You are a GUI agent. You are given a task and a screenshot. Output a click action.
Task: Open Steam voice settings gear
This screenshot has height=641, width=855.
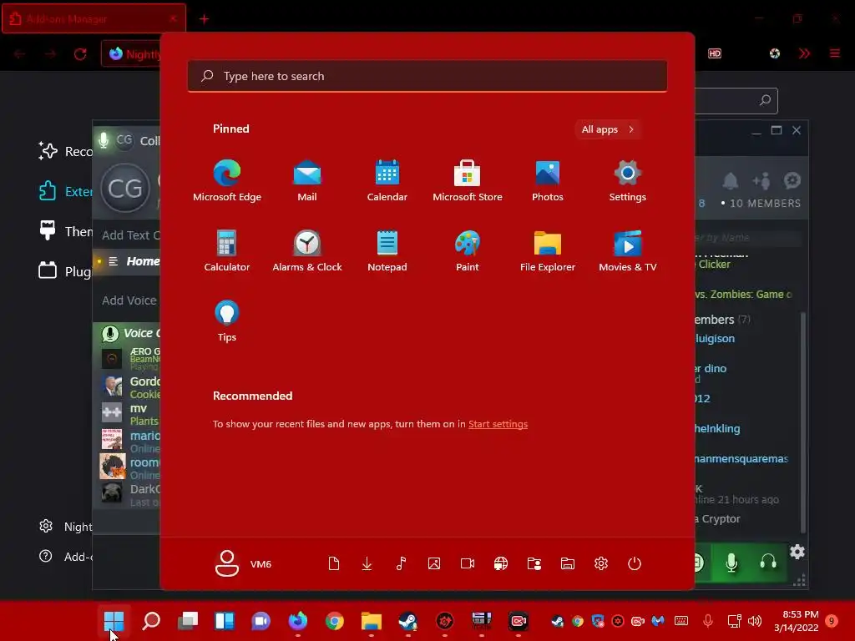click(x=797, y=552)
